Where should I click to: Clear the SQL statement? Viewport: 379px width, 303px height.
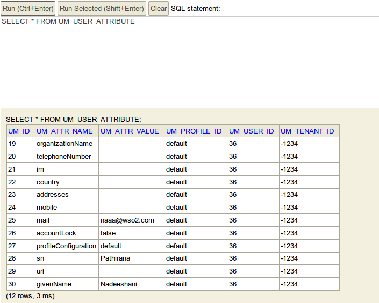(159, 9)
